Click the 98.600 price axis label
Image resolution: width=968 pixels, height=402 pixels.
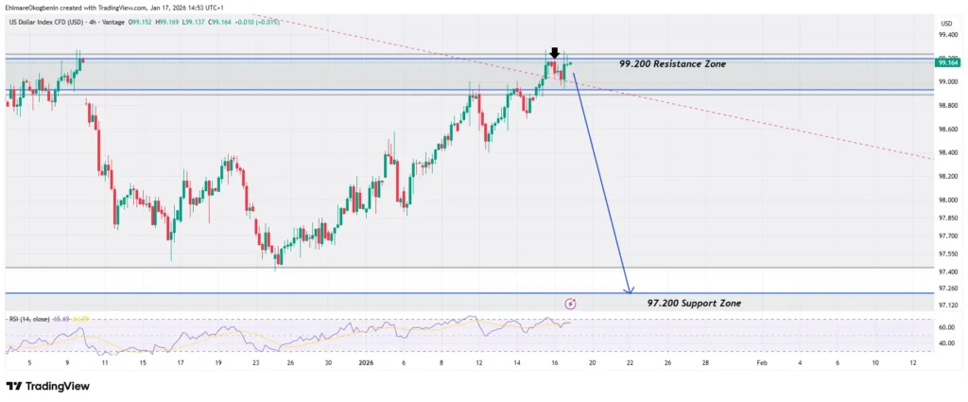[947, 130]
